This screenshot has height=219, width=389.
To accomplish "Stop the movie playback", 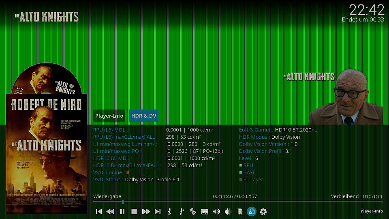I will (134, 212).
